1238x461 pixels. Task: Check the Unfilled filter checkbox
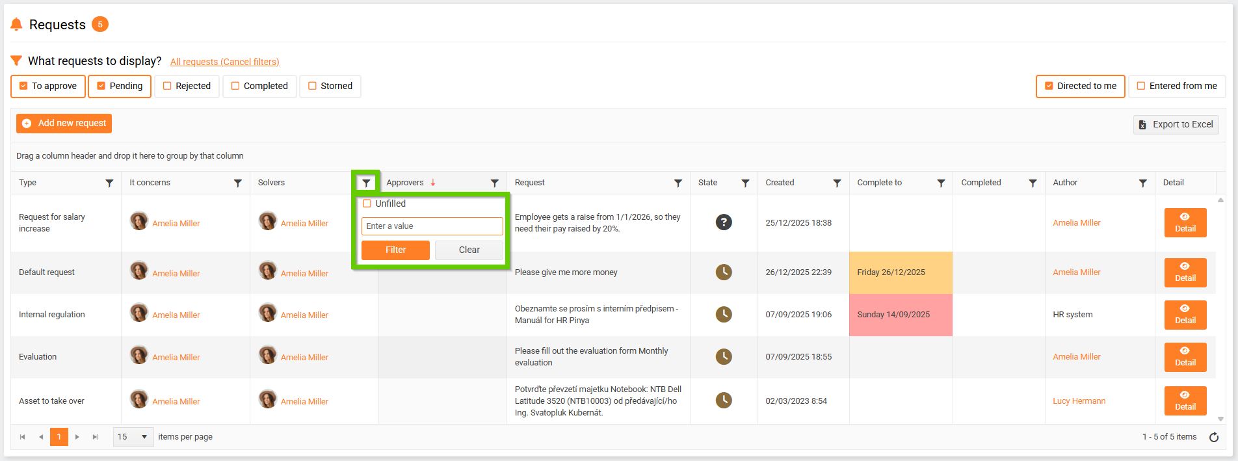click(367, 204)
